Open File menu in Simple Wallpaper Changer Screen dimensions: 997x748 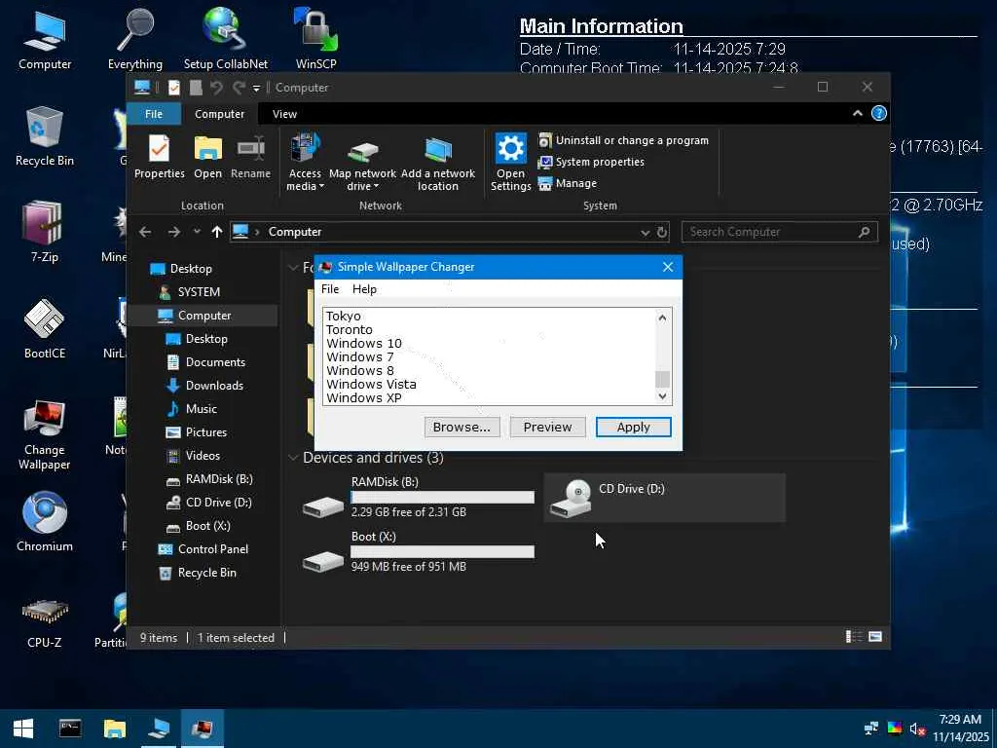point(330,288)
